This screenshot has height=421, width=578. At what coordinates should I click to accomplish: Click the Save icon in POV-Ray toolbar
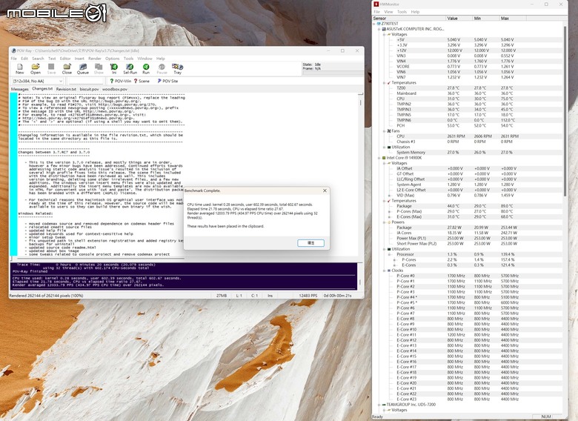(51, 69)
